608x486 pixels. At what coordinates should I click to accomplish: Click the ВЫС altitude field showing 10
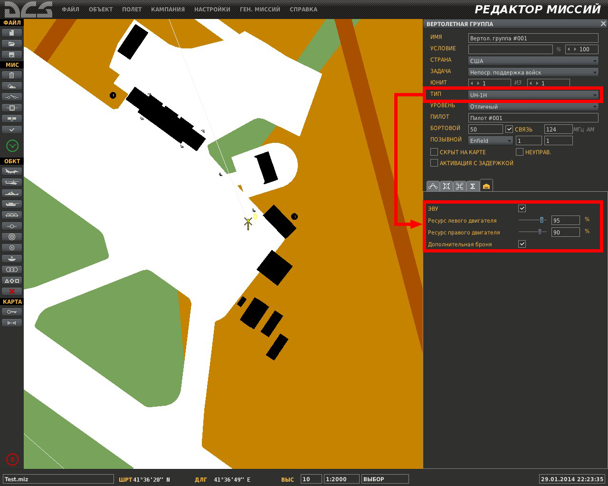[x=311, y=479]
